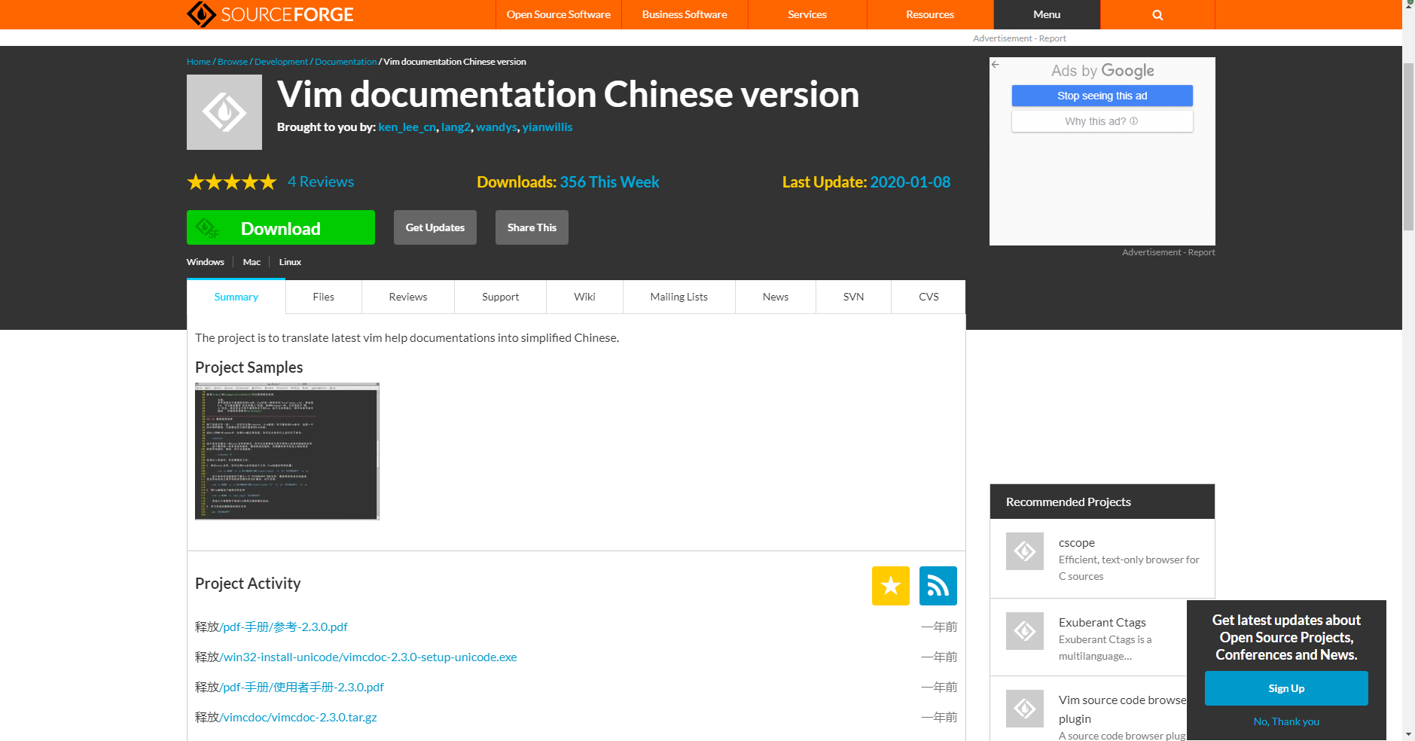1415x741 pixels.
Task: Open the blue RSS feed icon
Action: [x=938, y=586]
